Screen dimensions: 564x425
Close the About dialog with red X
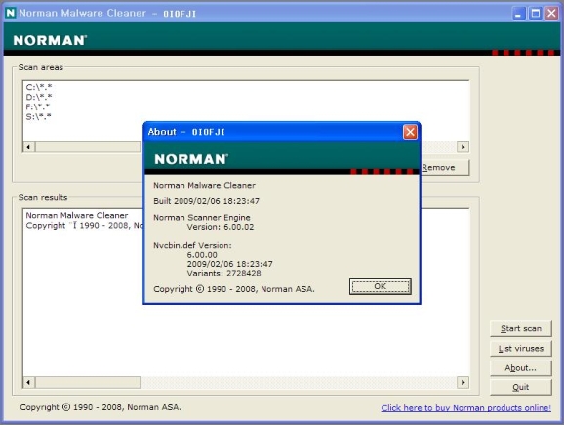pos(410,132)
